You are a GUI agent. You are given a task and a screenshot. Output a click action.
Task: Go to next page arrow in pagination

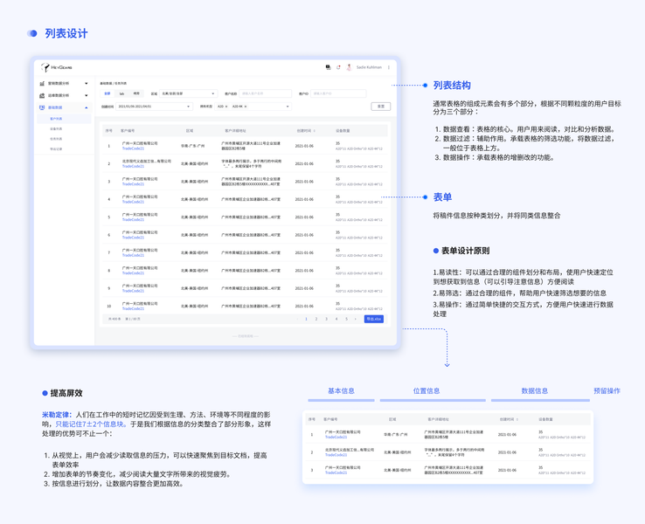[x=356, y=319]
